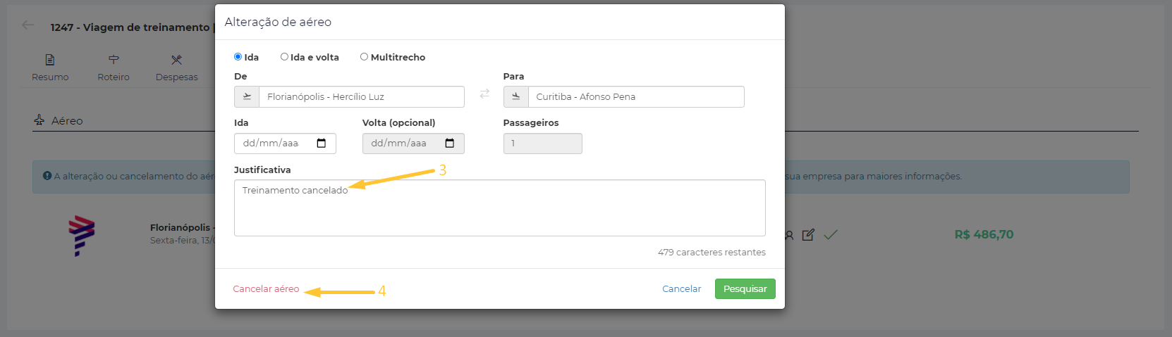This screenshot has height=337, width=1172.
Task: Open the Resumo tab
Action: [x=50, y=68]
